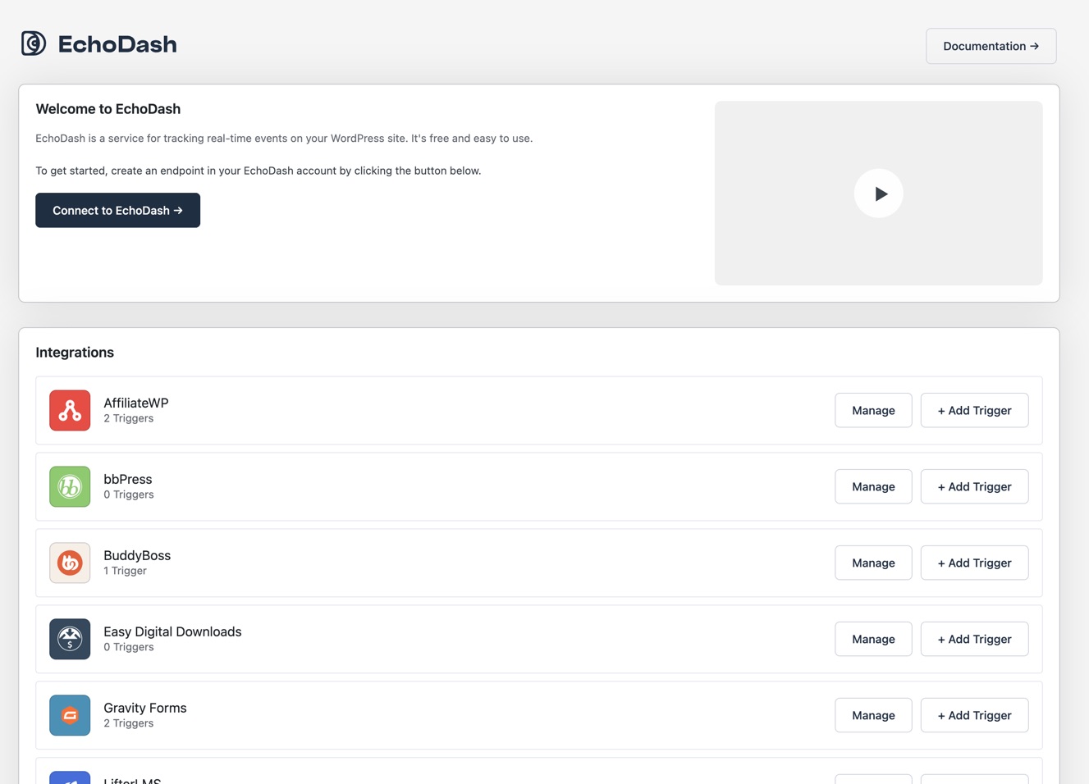The image size is (1089, 784).
Task: Click the BuddyBoss integration icon
Action: 69,563
